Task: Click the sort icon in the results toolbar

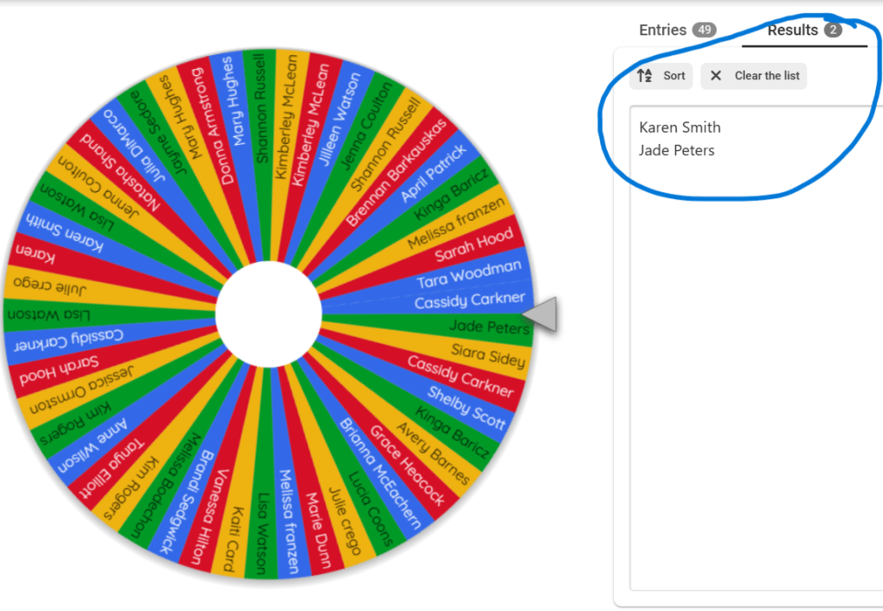Action: (x=644, y=76)
